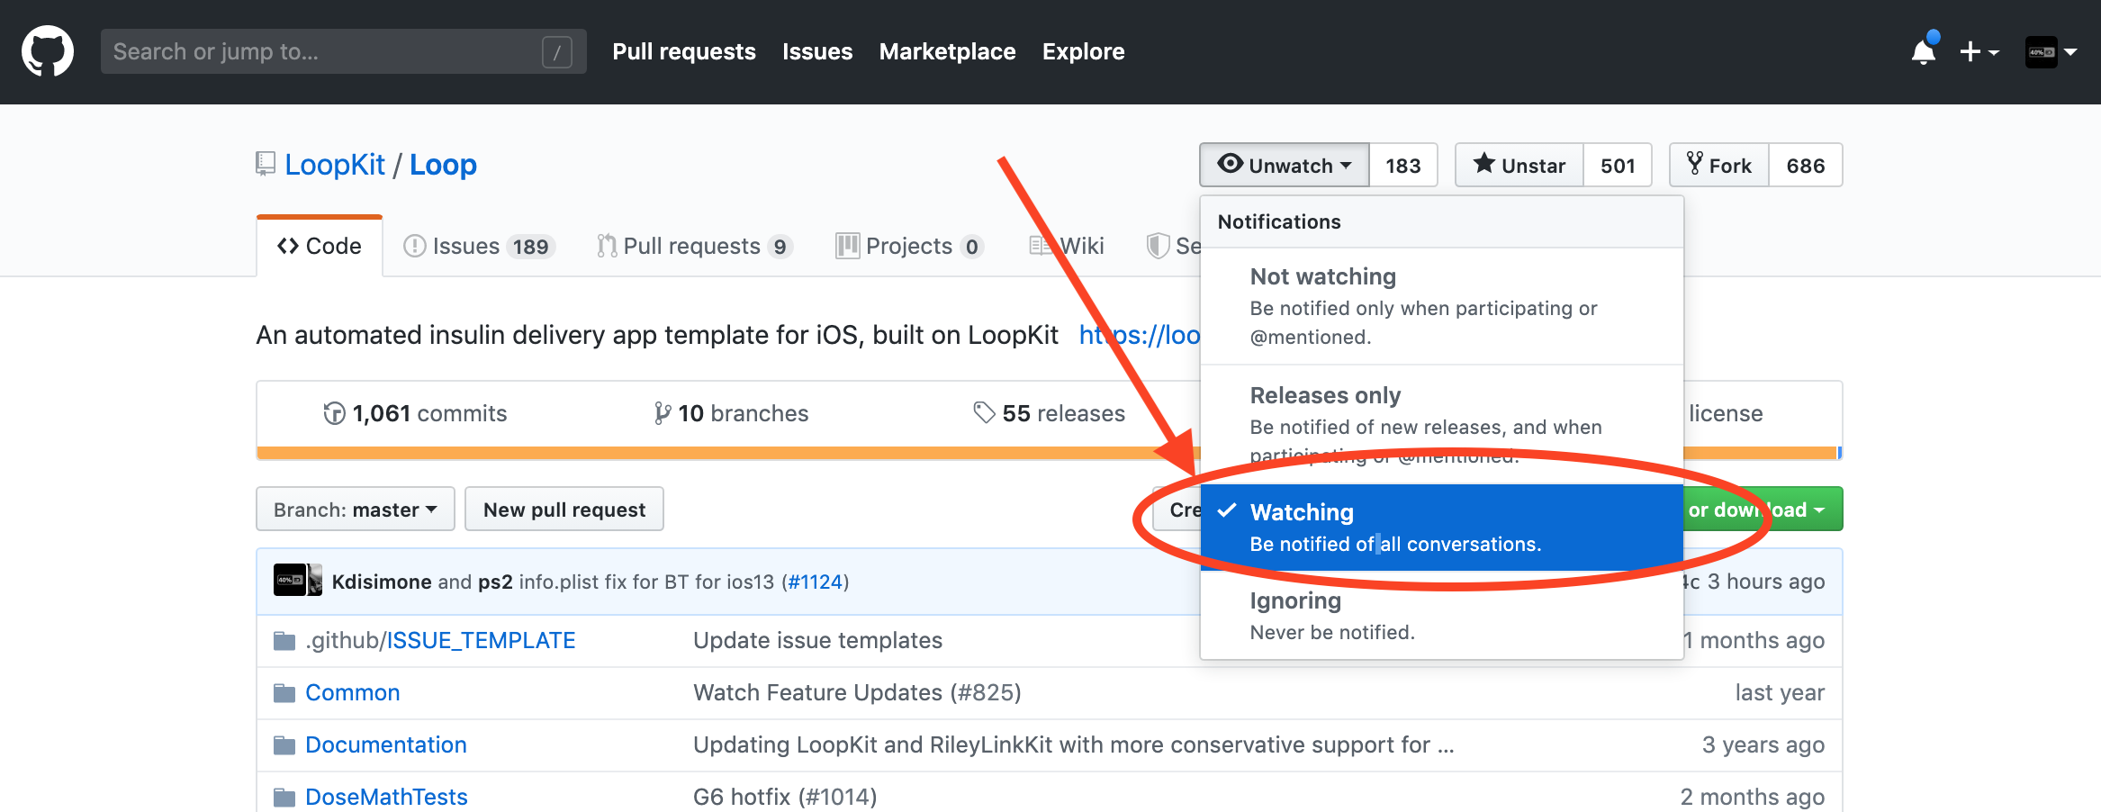The height and width of the screenshot is (812, 2101).
Task: Click the Search or jump to field
Action: tap(343, 51)
